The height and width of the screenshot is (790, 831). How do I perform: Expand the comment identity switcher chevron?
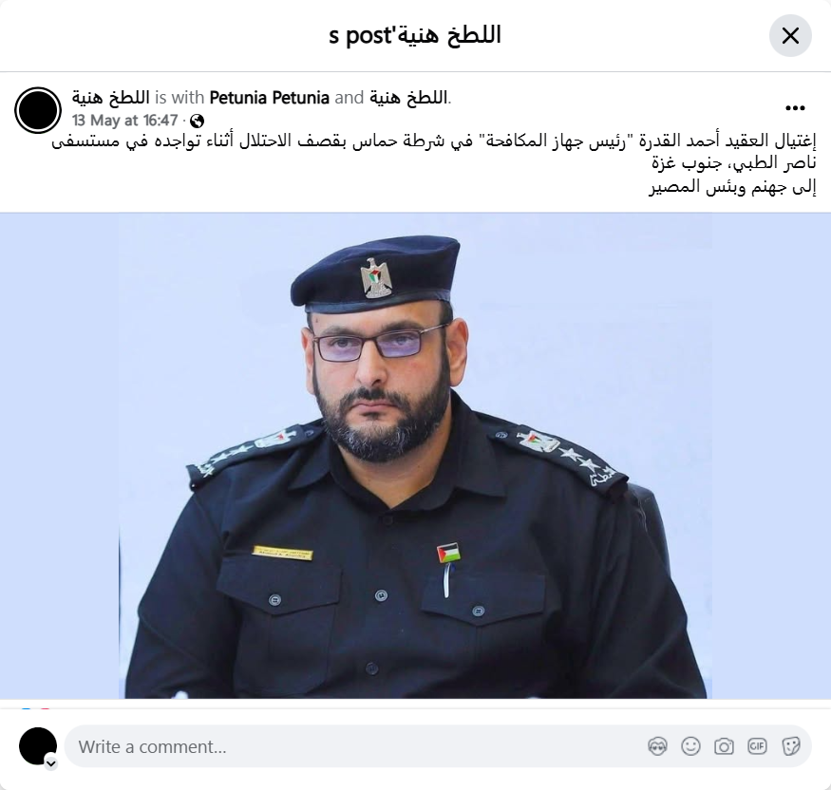tap(51, 763)
